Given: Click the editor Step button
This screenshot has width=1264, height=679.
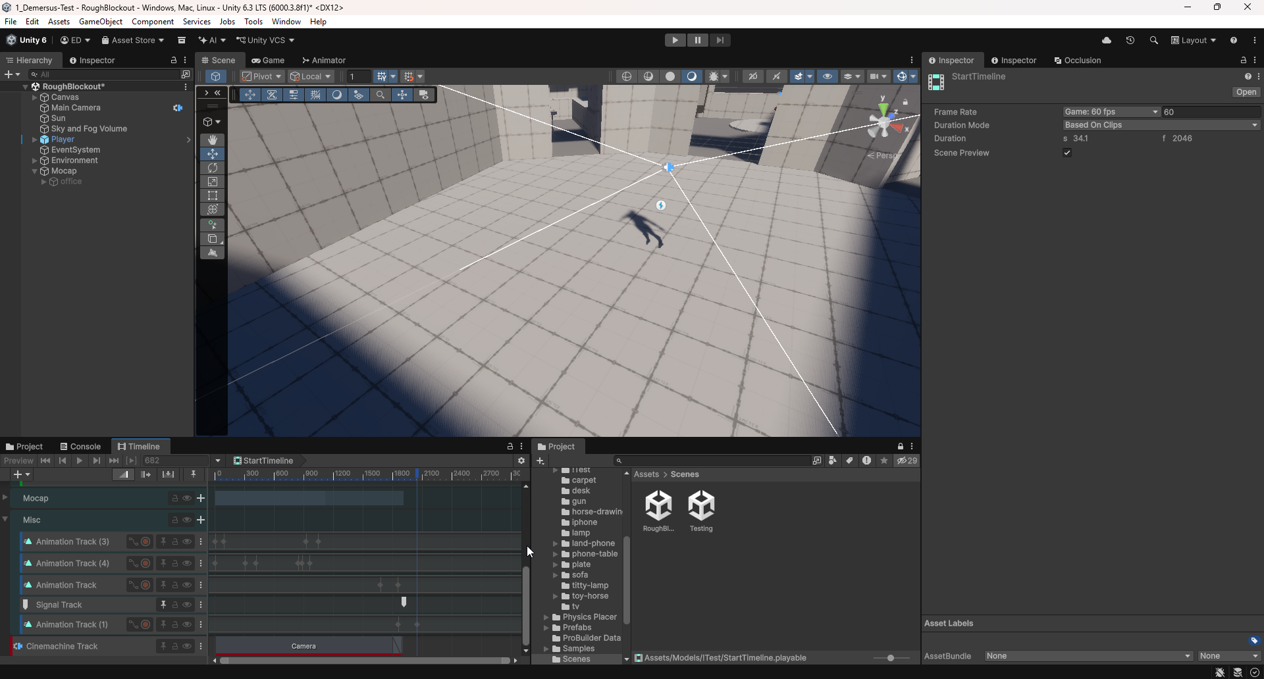Looking at the screenshot, I should [720, 40].
